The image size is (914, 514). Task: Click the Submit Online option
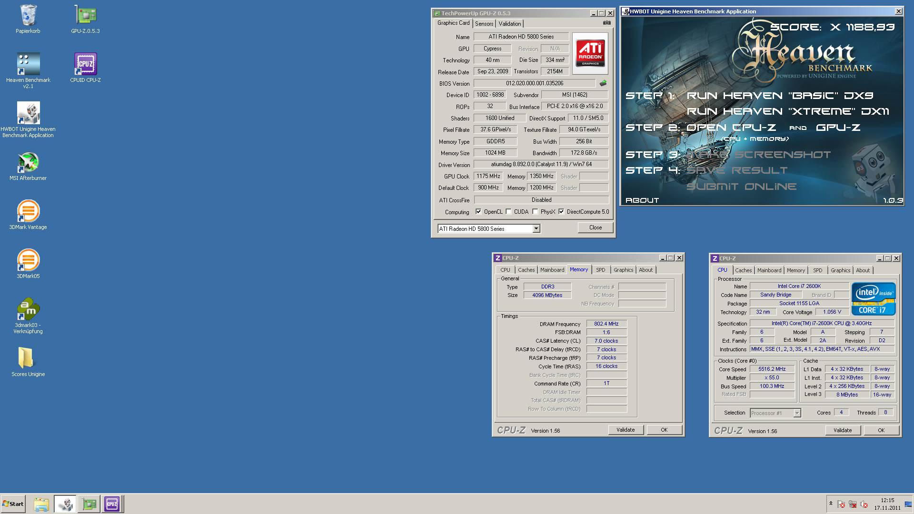741,187
